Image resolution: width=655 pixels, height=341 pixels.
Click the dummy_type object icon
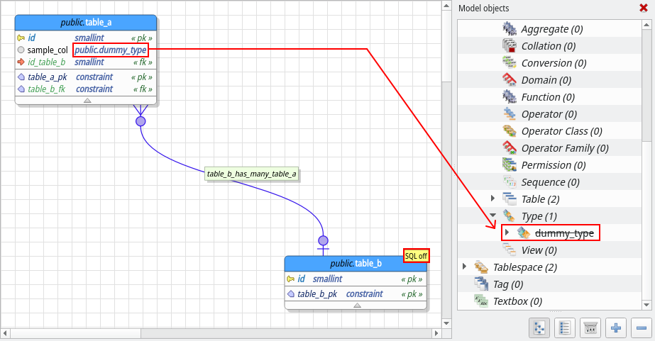[x=524, y=233]
